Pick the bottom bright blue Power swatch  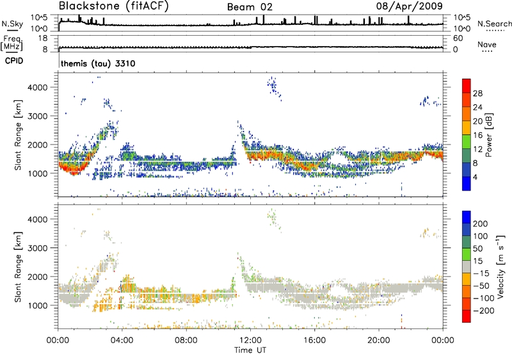pos(467,183)
